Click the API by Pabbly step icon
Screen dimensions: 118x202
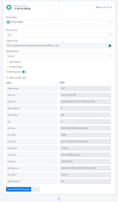click(x=9, y=7)
